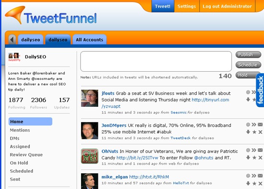Open Scheduled tweets in sidebar
Image resolution: width=264 pixels, height=189 pixels.
click(x=22, y=171)
